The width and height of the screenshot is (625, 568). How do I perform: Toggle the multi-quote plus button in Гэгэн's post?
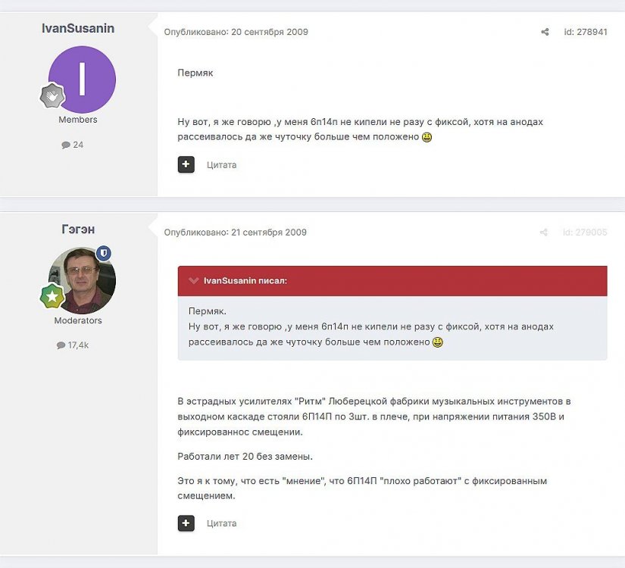tap(186, 523)
